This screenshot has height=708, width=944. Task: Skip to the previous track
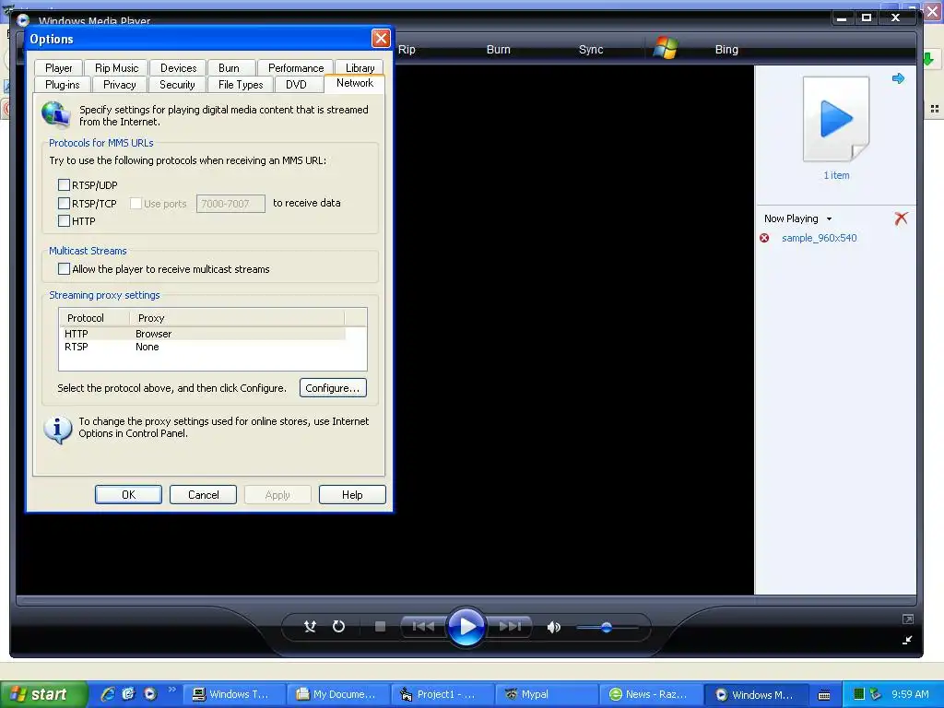423,627
